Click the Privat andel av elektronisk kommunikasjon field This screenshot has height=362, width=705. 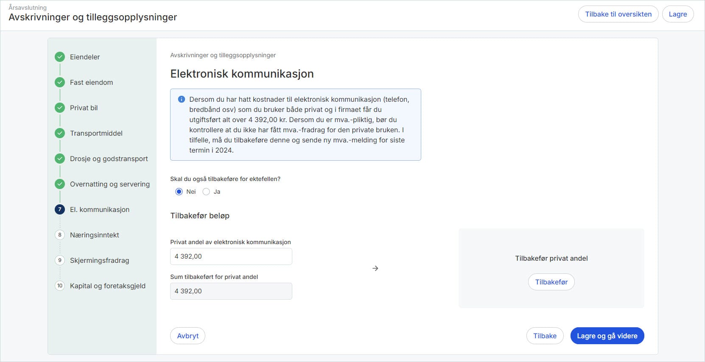click(231, 256)
